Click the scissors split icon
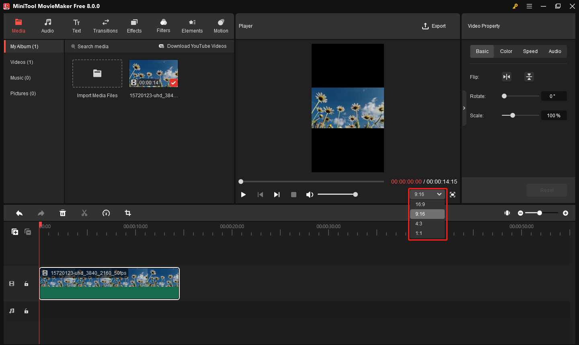579x345 pixels. pyautogui.click(x=84, y=213)
